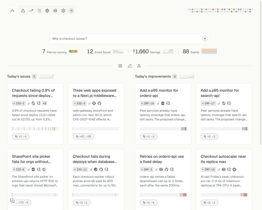
Task: Open the striped circle icon in top toolbar
Action: [x=55, y=11]
